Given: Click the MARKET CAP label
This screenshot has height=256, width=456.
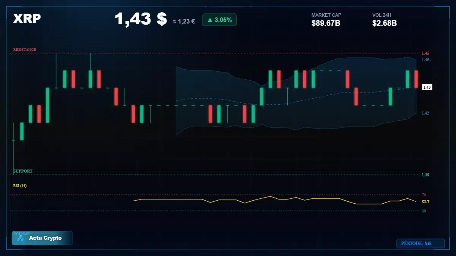Looking at the screenshot, I should [326, 15].
